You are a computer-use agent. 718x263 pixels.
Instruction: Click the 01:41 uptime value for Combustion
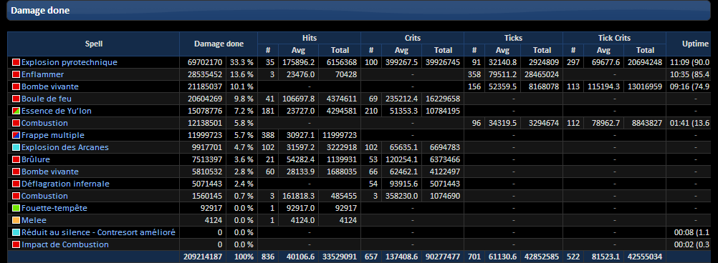click(689, 123)
